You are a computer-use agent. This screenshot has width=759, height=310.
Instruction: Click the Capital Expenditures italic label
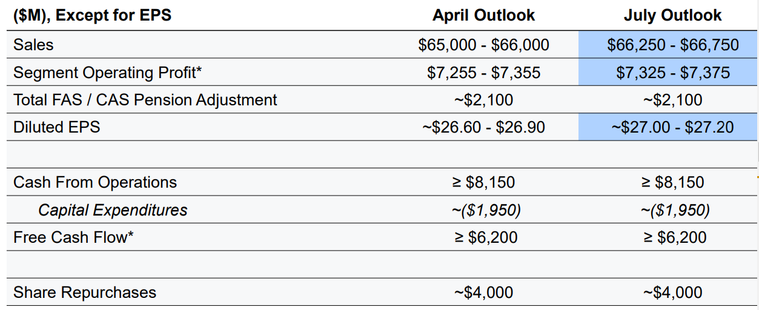tap(113, 210)
